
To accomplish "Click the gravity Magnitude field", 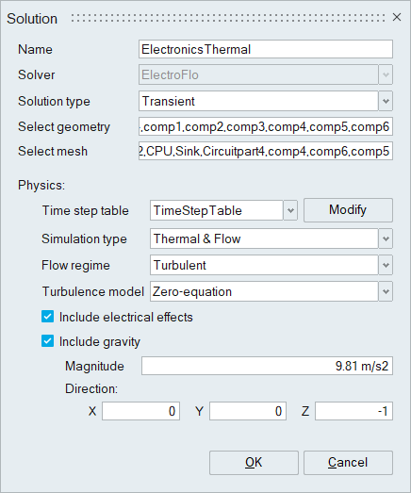I will coord(267,366).
